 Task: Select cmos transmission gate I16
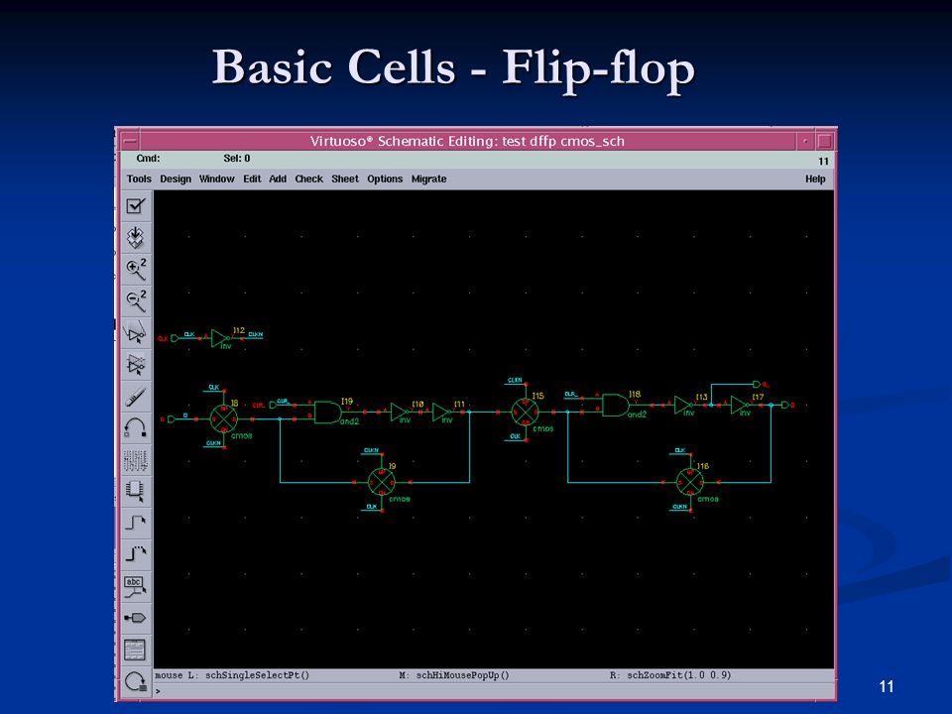tap(690, 483)
